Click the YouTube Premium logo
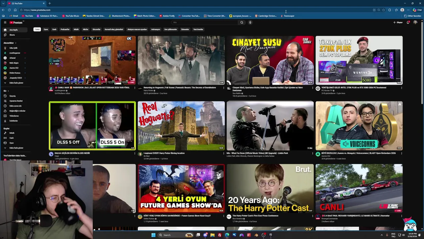Viewport: 424px width, 239px height. (16, 23)
